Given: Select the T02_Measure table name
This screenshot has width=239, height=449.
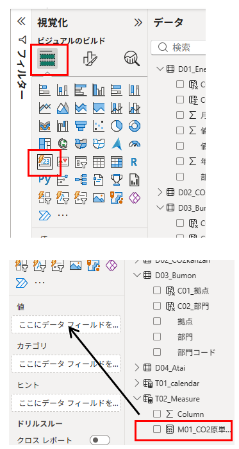Looking at the screenshot, I should click(x=177, y=398).
